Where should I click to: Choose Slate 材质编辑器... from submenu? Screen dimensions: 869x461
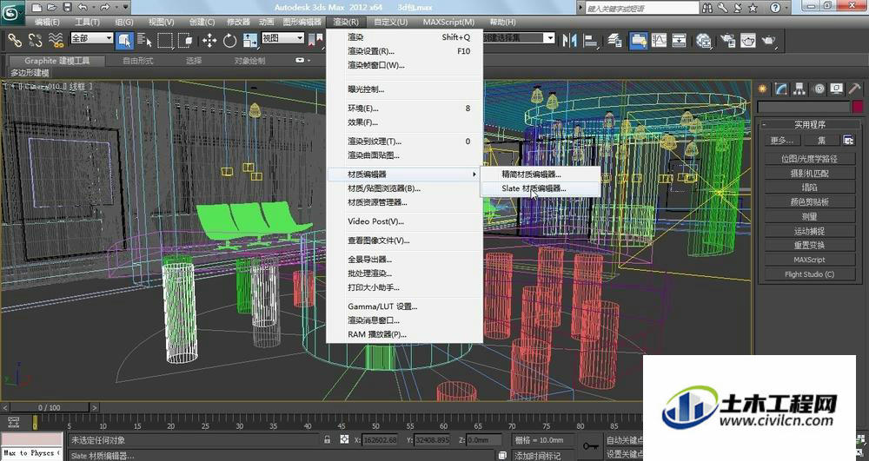tap(540, 188)
